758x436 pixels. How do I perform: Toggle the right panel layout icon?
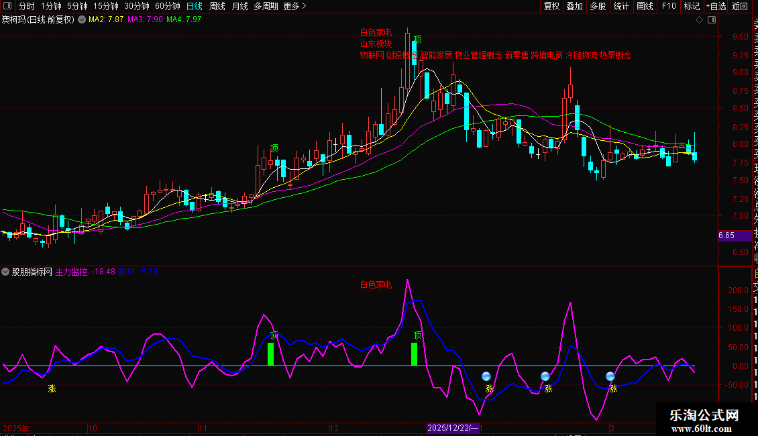(x=712, y=20)
